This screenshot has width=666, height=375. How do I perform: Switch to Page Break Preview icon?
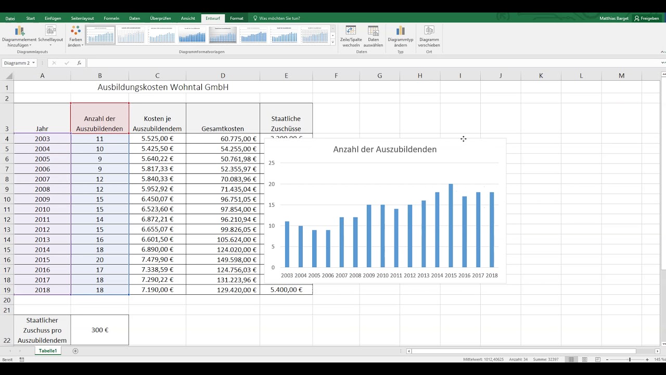point(598,360)
